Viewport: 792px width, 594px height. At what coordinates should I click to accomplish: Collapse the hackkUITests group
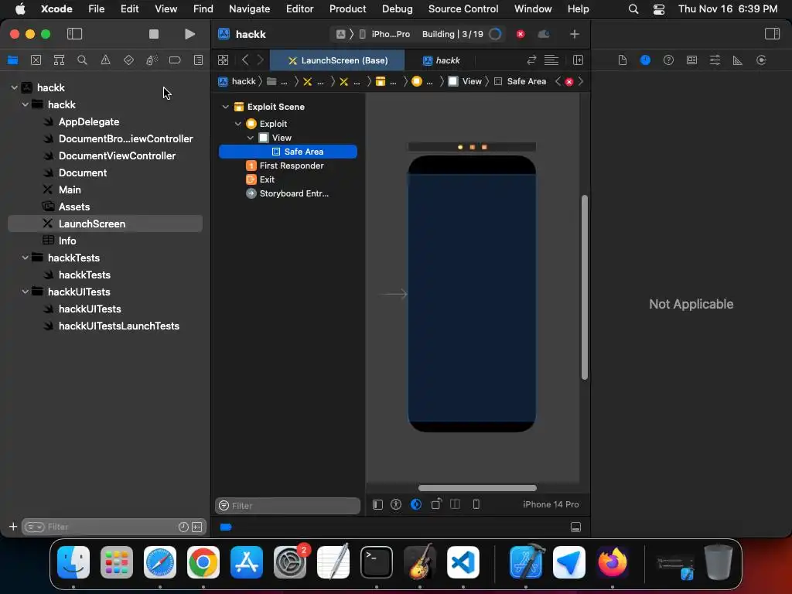(26, 292)
